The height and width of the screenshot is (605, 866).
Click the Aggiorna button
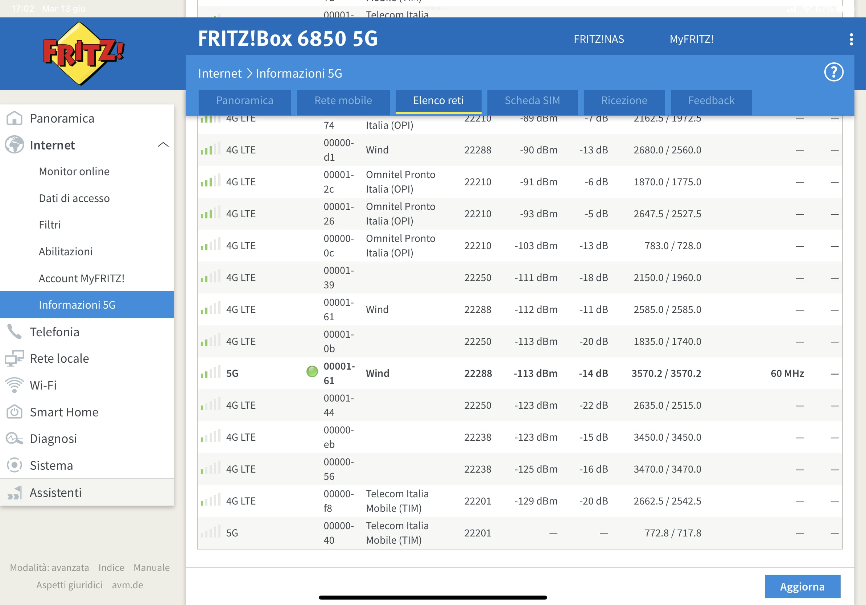pos(802,587)
